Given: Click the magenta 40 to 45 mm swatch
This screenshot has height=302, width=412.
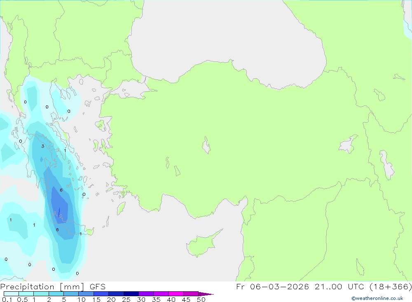Looking at the screenshot, I should (x=176, y=294).
